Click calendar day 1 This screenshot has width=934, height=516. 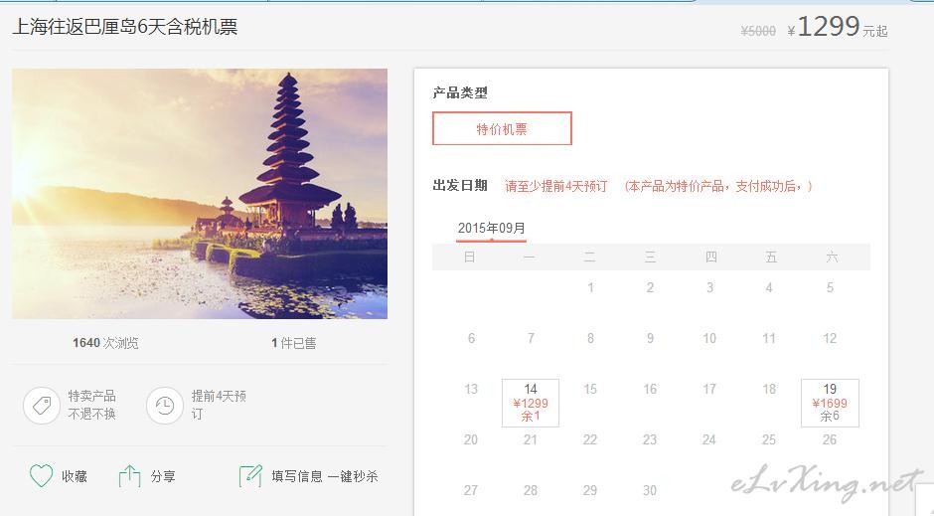pos(590,287)
